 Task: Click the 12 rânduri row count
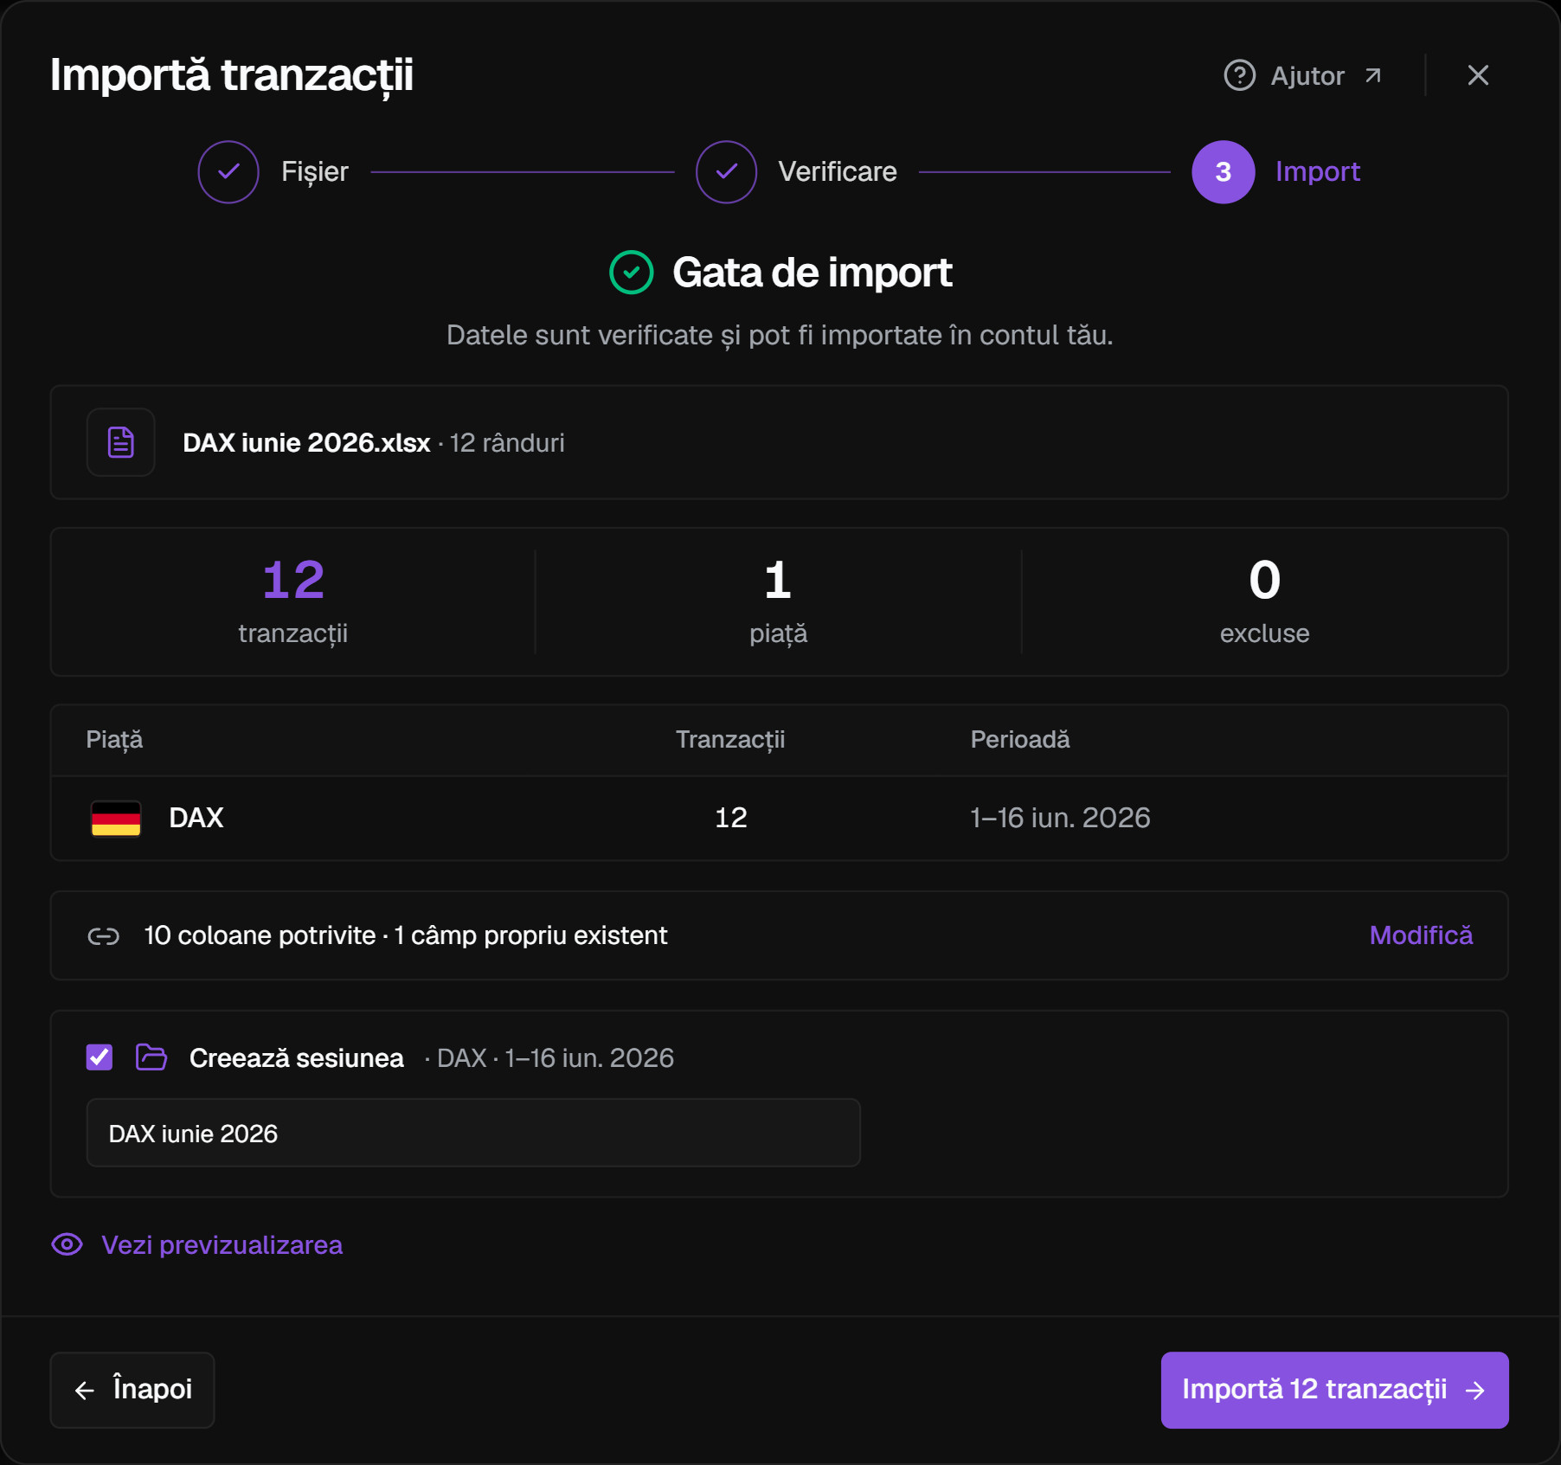click(x=507, y=443)
